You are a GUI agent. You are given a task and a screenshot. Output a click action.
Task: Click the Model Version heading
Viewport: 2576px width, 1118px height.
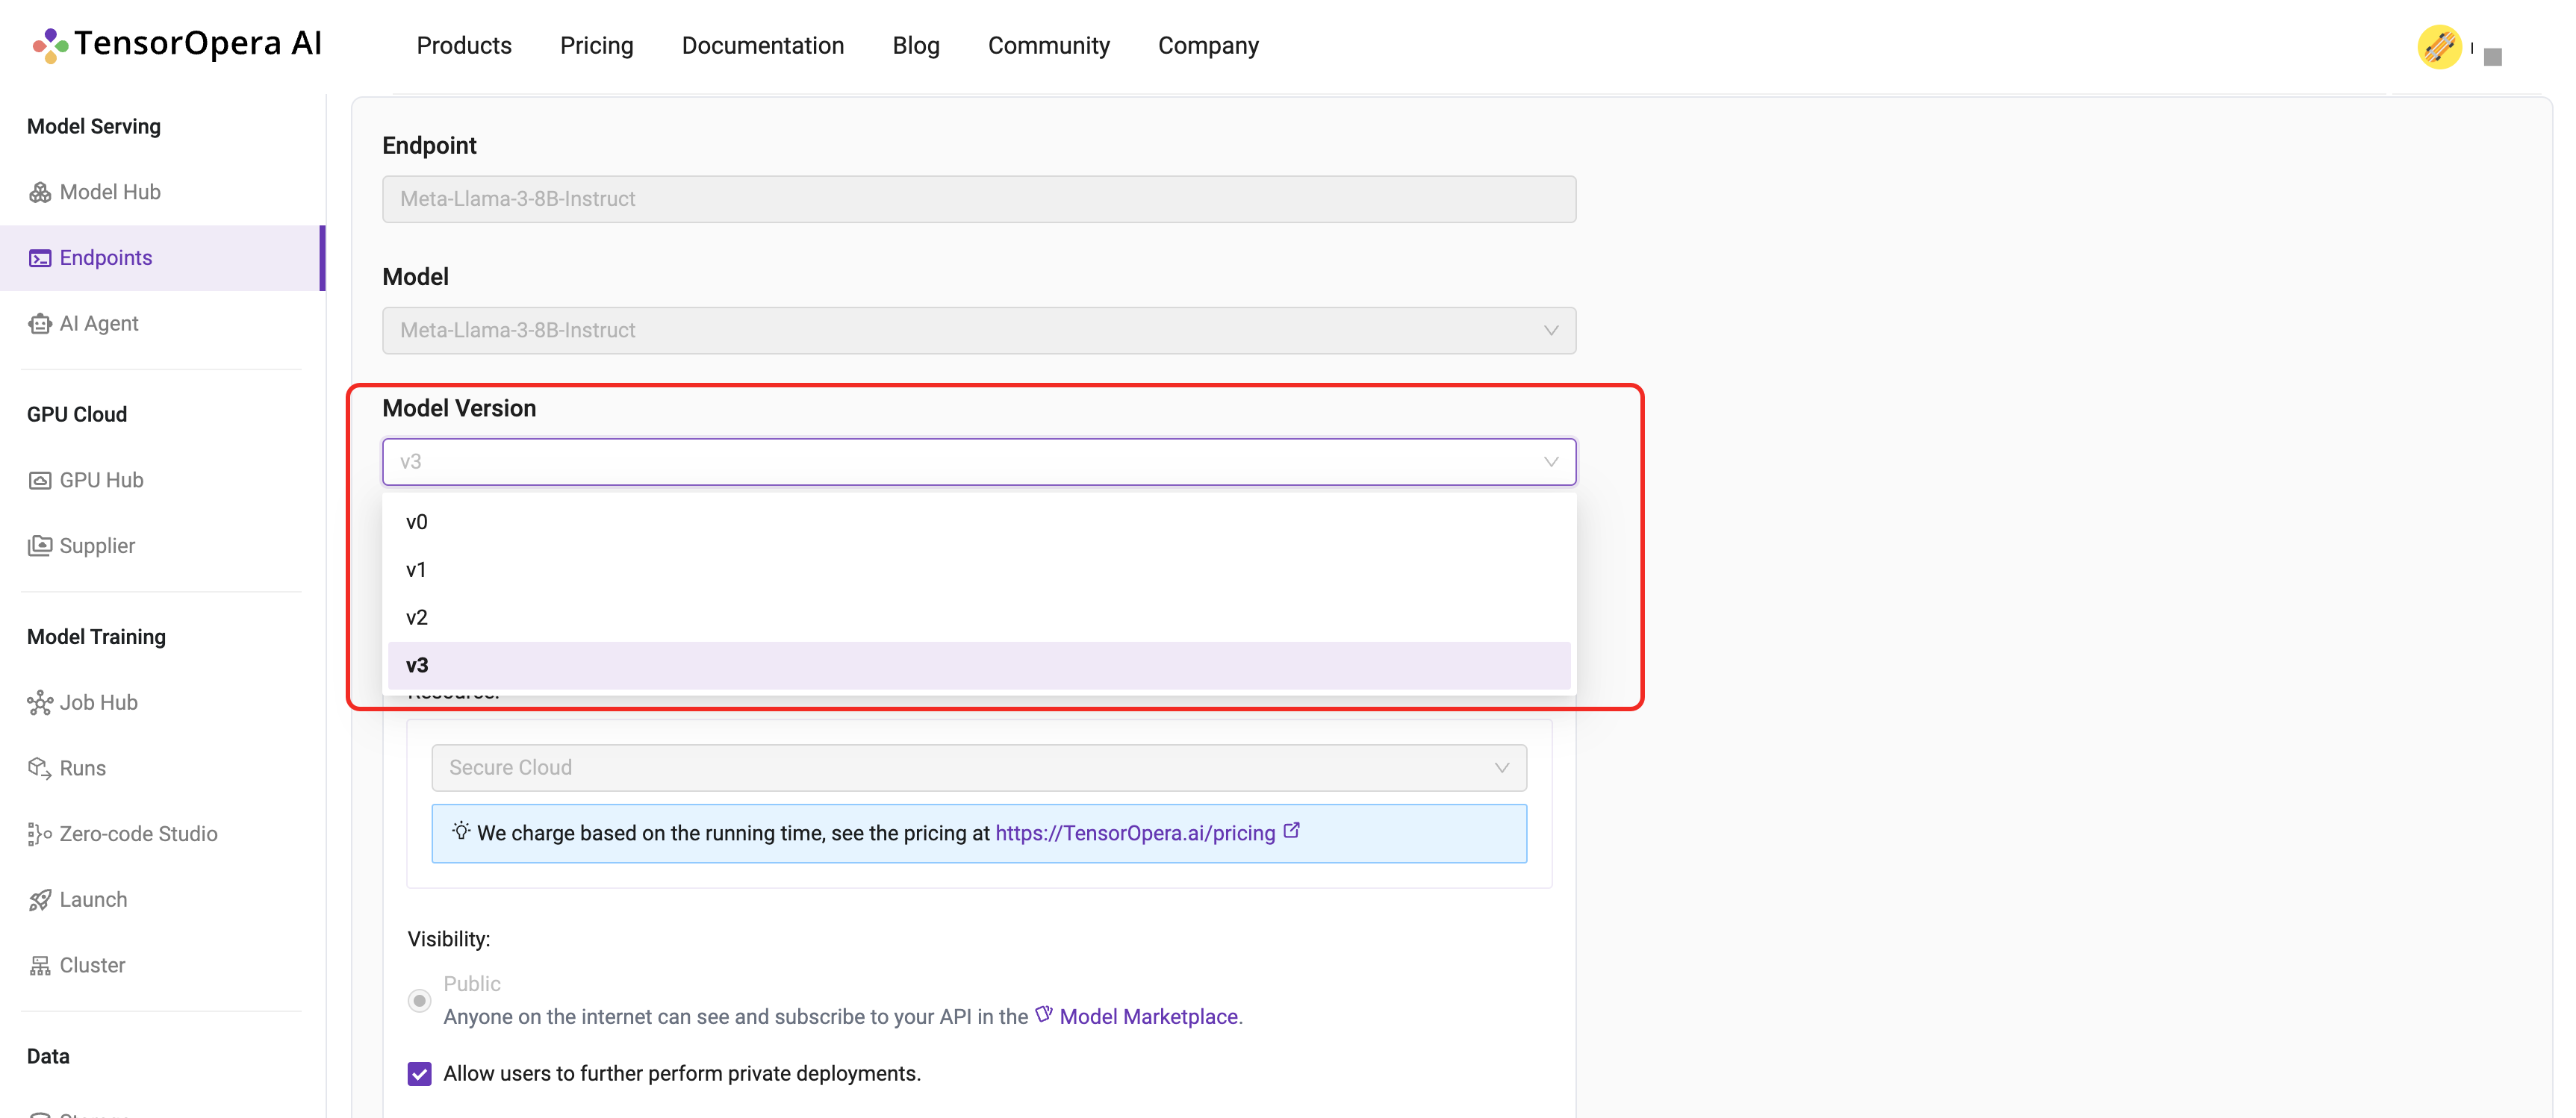(459, 409)
